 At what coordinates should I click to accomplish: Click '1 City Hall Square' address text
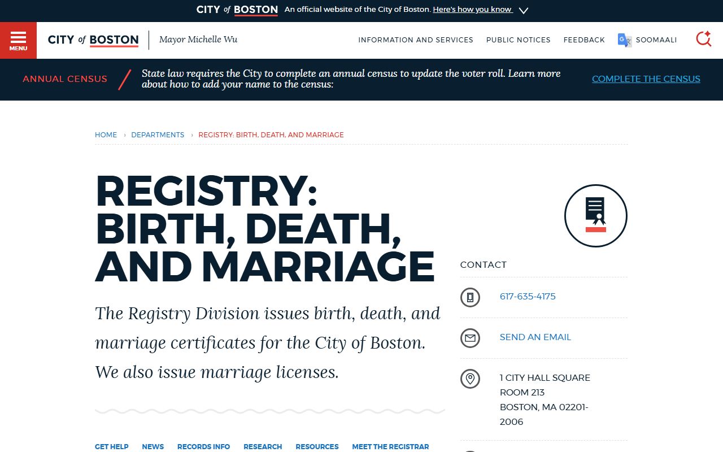545,378
